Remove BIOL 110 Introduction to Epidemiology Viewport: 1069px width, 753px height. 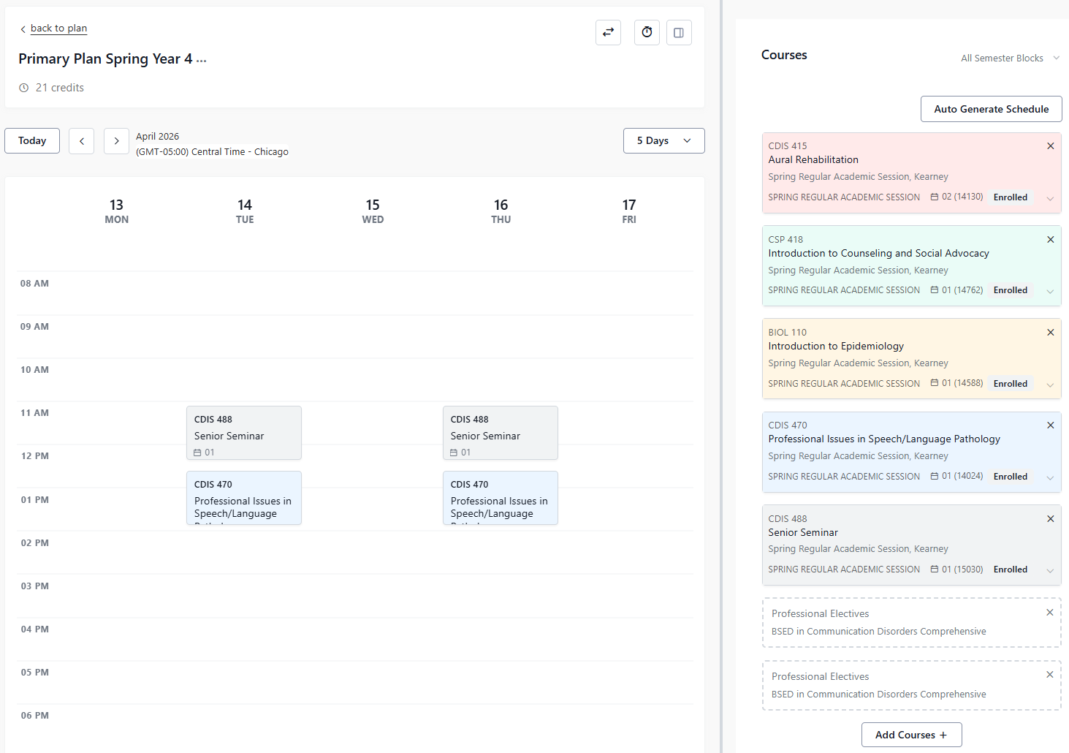click(x=1050, y=333)
